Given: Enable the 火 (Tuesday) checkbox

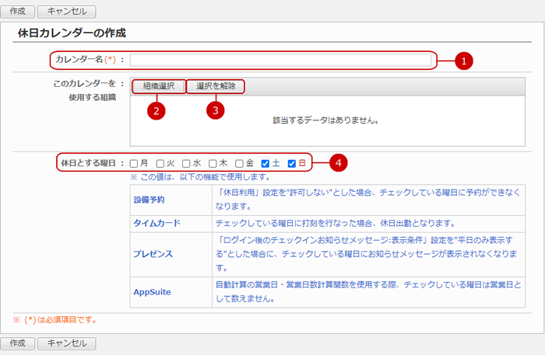Looking at the screenshot, I should click(x=160, y=163).
